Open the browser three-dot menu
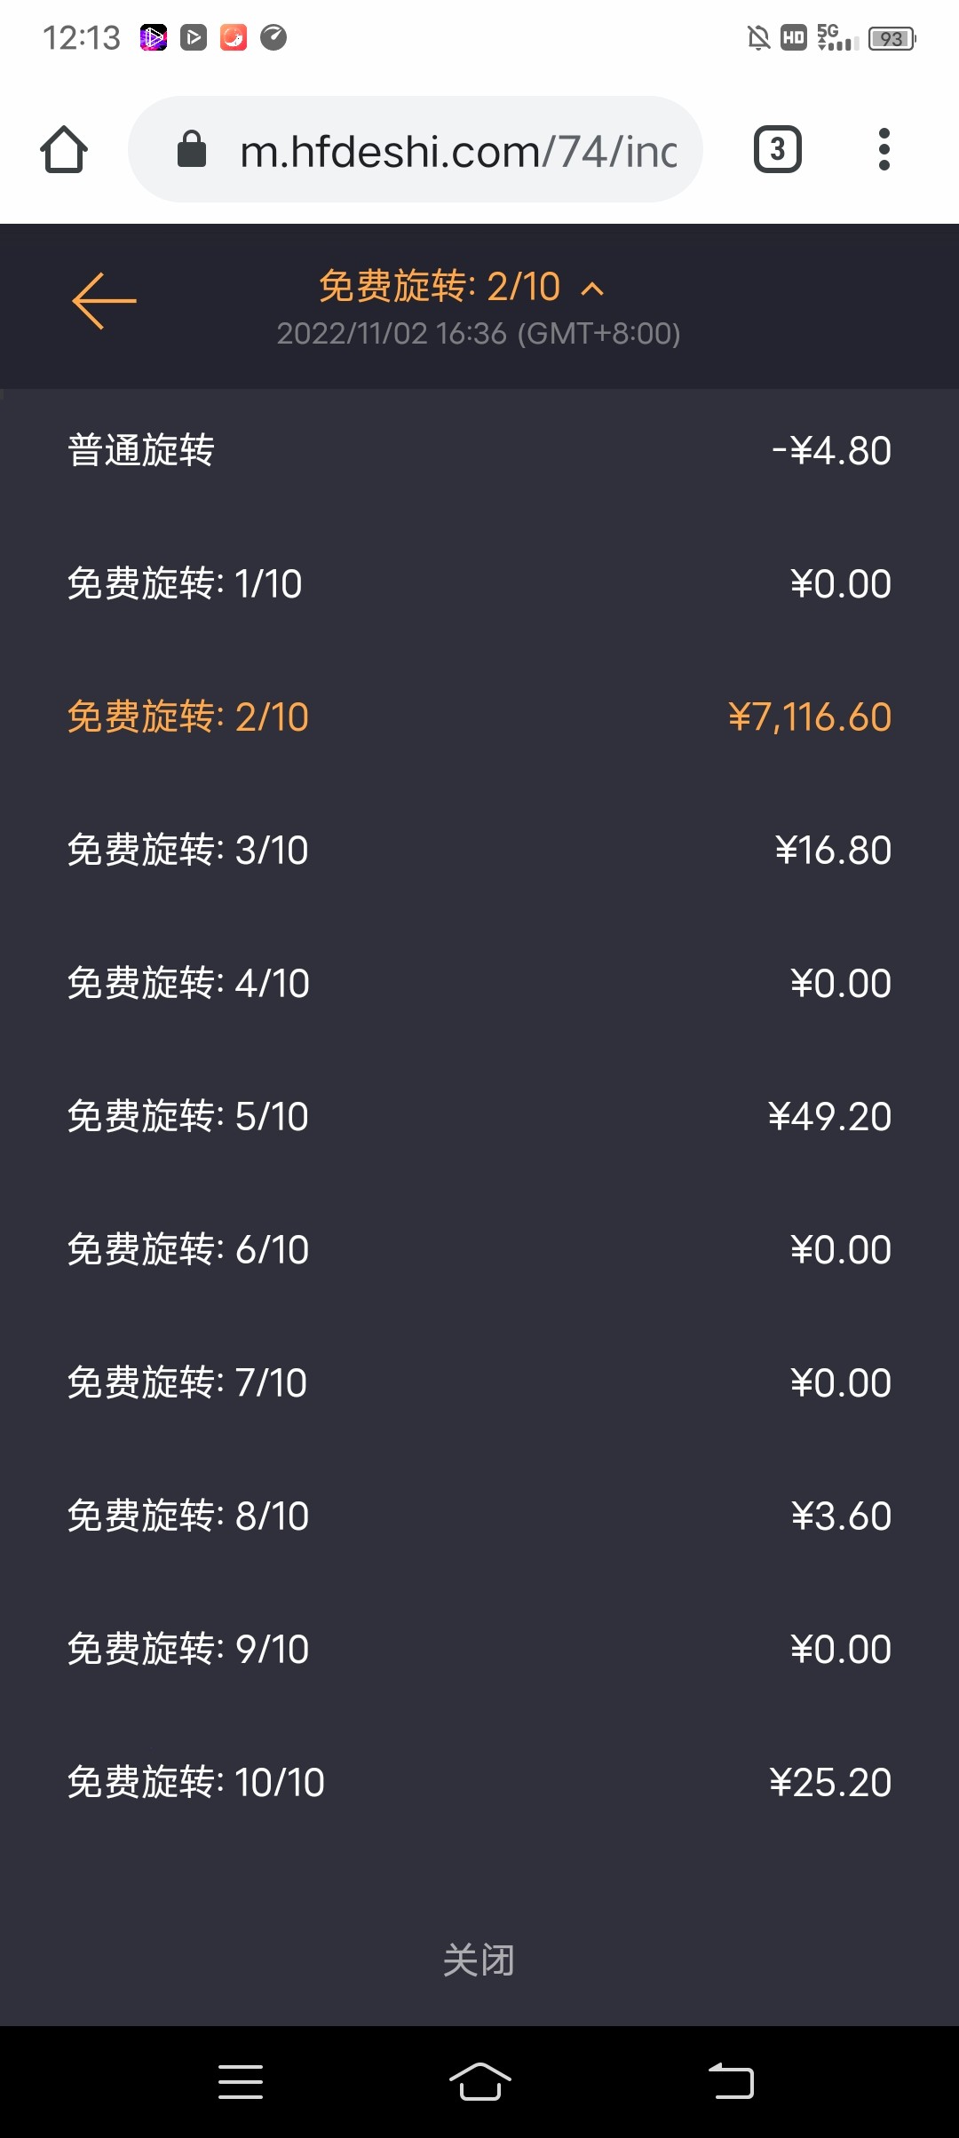 (884, 149)
